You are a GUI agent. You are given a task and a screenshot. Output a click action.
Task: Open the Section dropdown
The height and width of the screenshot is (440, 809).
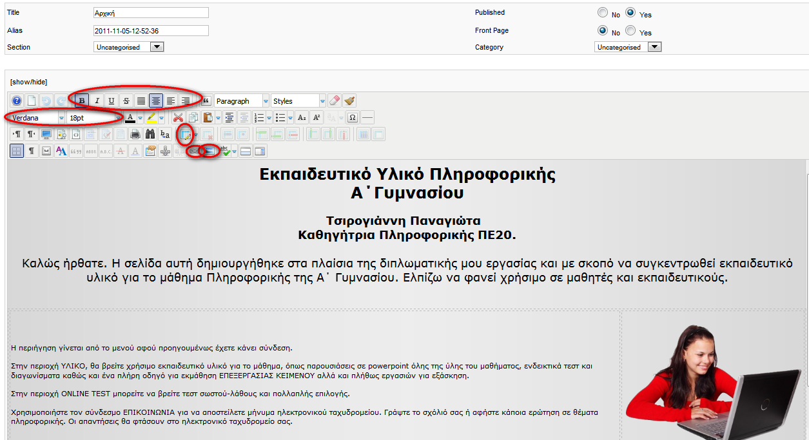click(x=129, y=47)
